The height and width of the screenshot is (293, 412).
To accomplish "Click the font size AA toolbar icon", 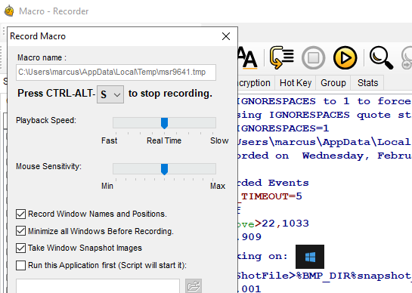I will (x=247, y=57).
